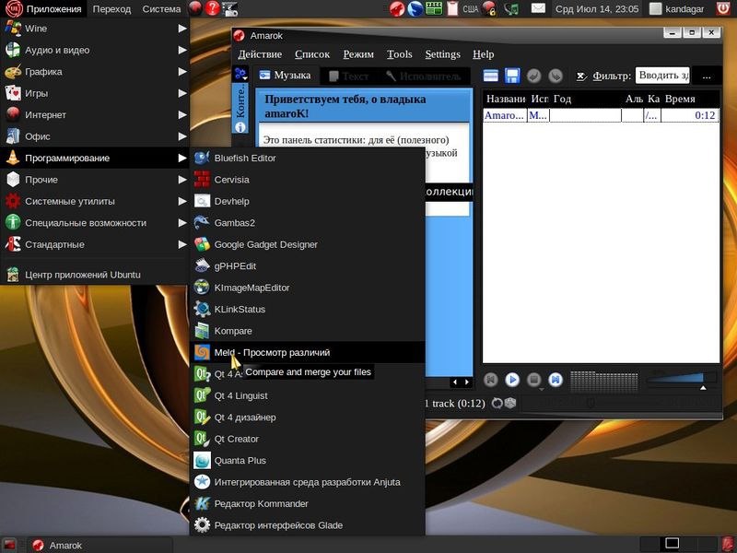
Task: Launch Qt 4 дизайнер
Action: click(x=308, y=418)
